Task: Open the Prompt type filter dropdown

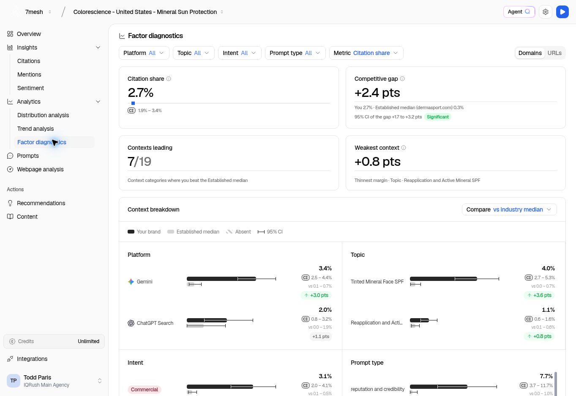Action: [295, 53]
